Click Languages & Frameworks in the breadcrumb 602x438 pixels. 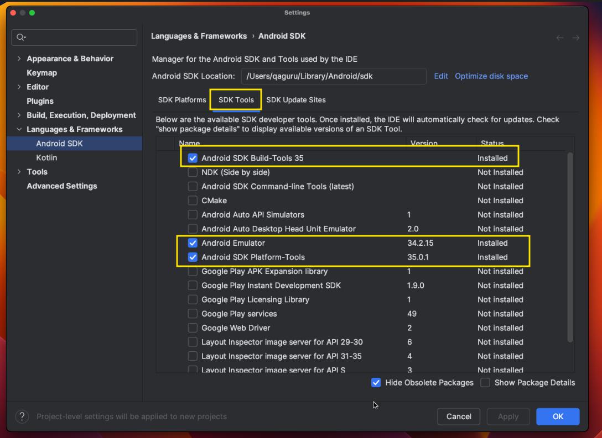pyautogui.click(x=199, y=36)
